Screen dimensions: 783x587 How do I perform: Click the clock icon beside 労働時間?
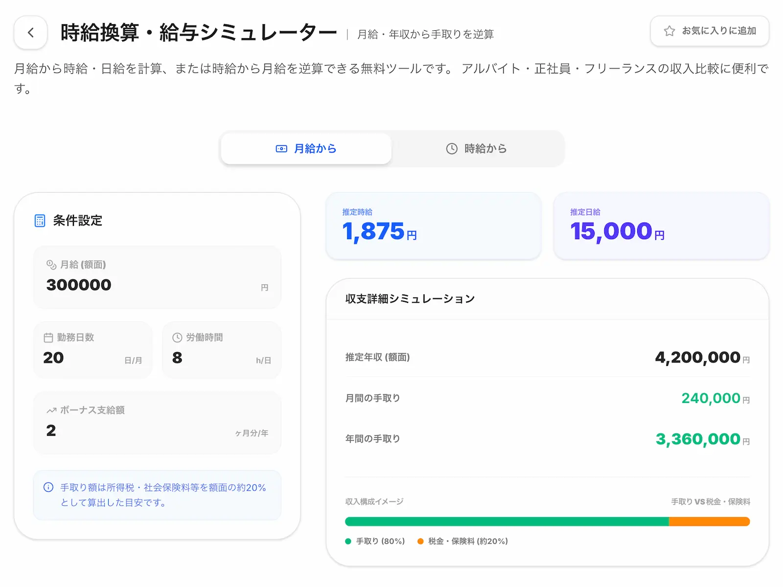tap(177, 338)
